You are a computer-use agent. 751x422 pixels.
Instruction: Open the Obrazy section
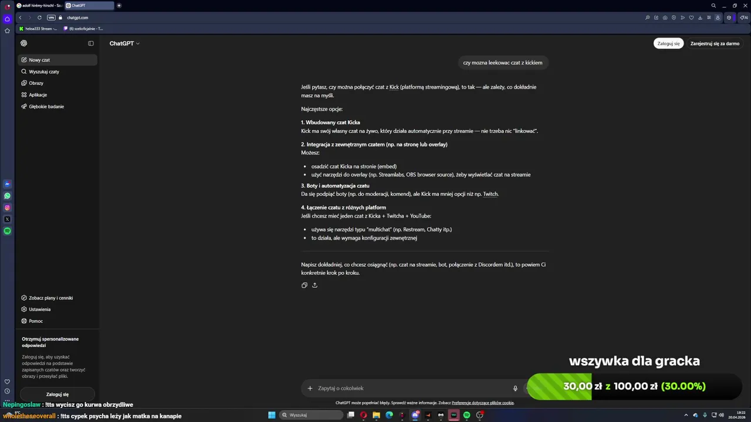[57, 83]
